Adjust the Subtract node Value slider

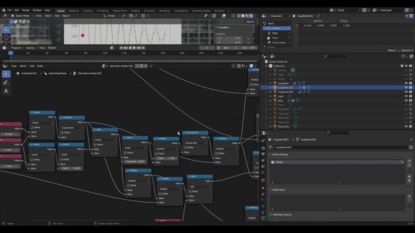click(x=166, y=158)
